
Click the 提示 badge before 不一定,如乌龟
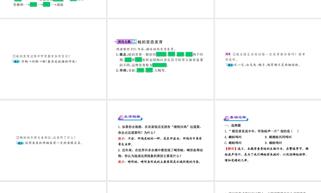[230, 65]
